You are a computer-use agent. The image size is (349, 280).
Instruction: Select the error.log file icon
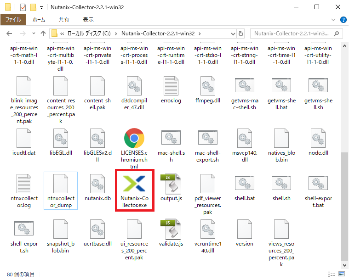171,86
